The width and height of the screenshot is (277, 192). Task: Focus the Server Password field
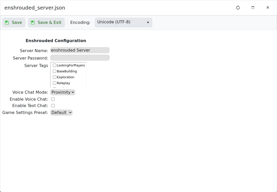pyautogui.click(x=80, y=58)
